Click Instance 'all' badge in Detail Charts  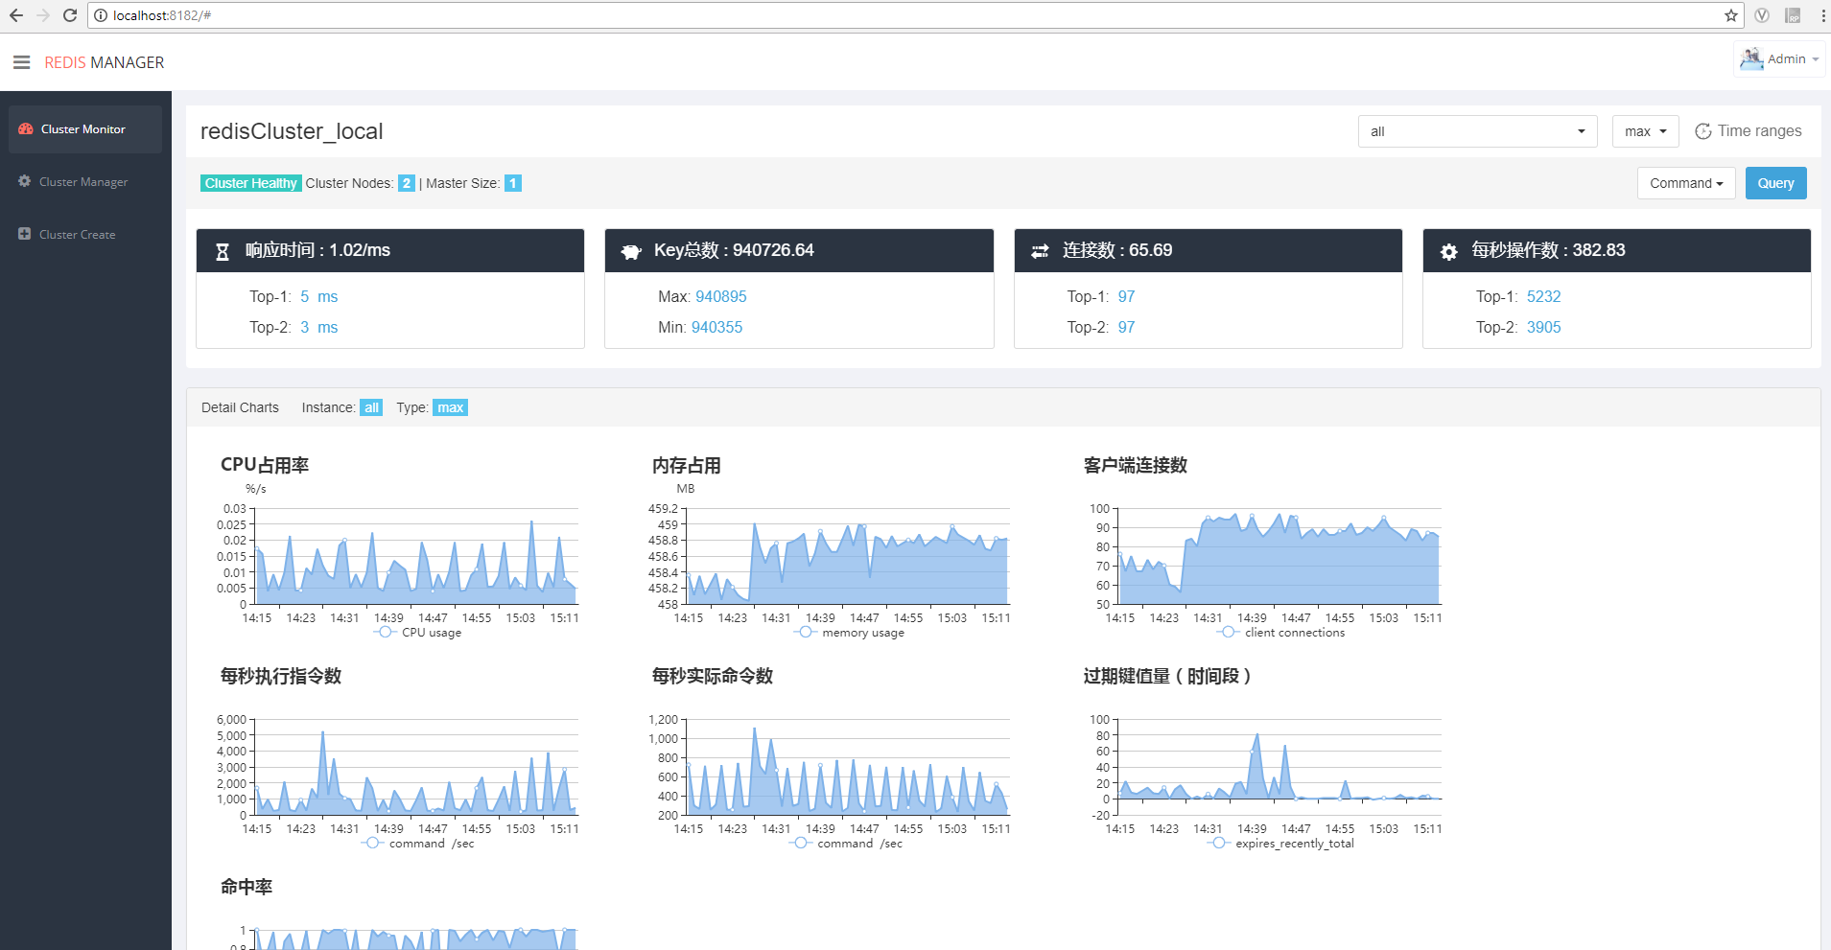371,407
